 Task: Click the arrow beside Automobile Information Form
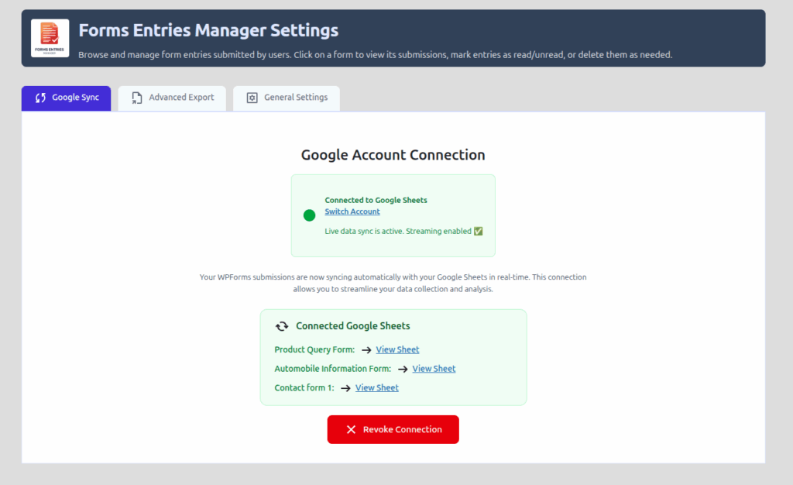(402, 369)
